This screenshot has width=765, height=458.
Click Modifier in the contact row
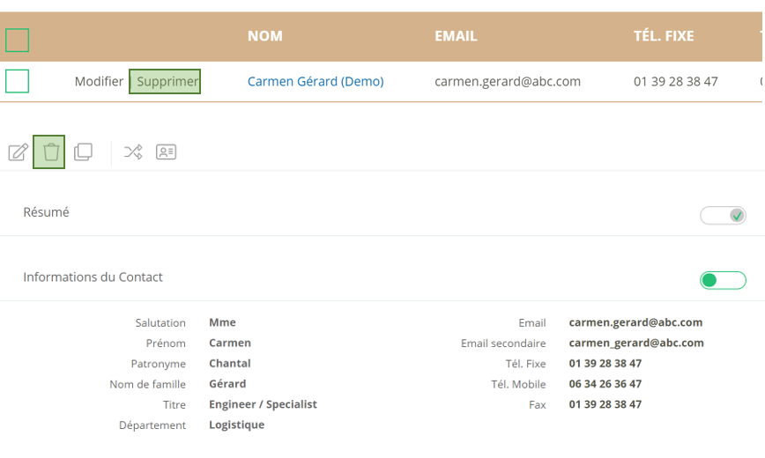pyautogui.click(x=99, y=81)
